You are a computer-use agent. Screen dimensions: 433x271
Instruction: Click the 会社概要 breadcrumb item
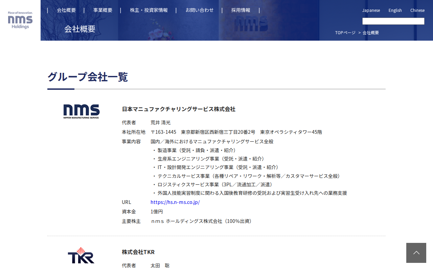[371, 33]
